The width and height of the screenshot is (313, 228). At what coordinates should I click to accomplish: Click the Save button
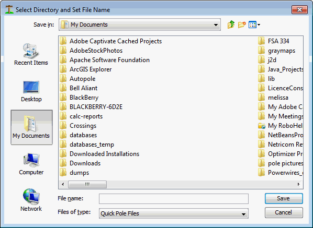[x=284, y=198]
